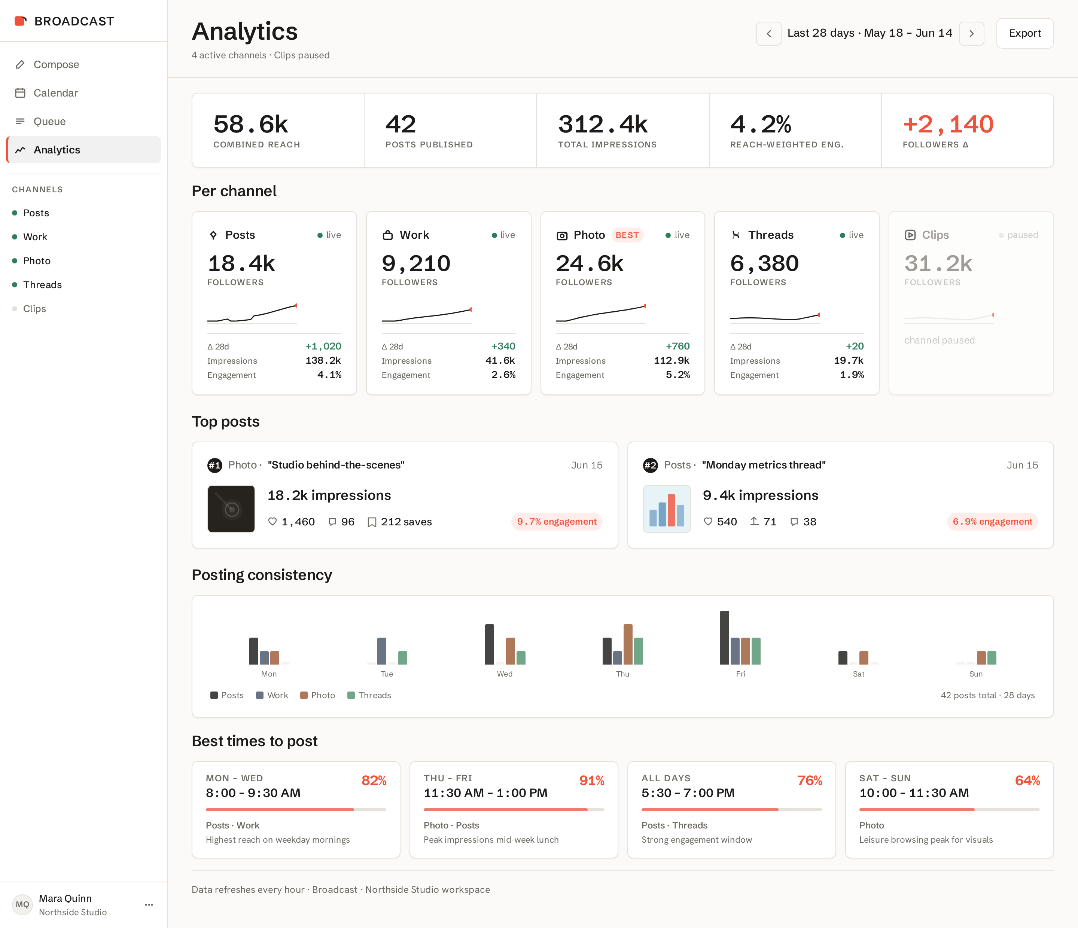Image resolution: width=1078 pixels, height=928 pixels.
Task: Click the BEST badge on Photo card
Action: (627, 235)
